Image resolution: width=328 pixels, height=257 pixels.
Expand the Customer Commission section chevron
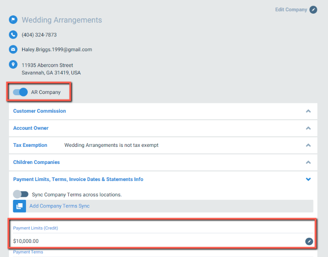[308, 111]
